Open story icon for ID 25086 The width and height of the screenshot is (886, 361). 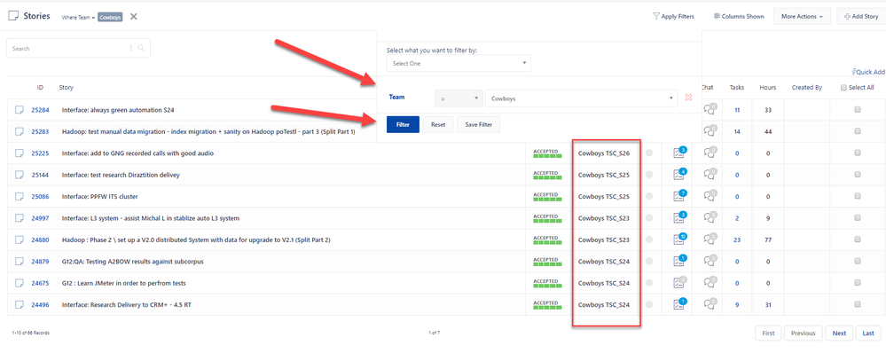pos(20,197)
